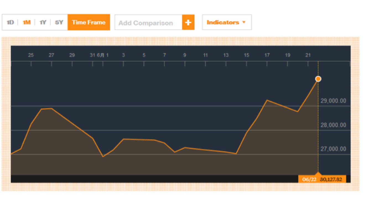Click the orange data point marker on chart
Viewport: 365px width, 209px height.
(x=318, y=79)
